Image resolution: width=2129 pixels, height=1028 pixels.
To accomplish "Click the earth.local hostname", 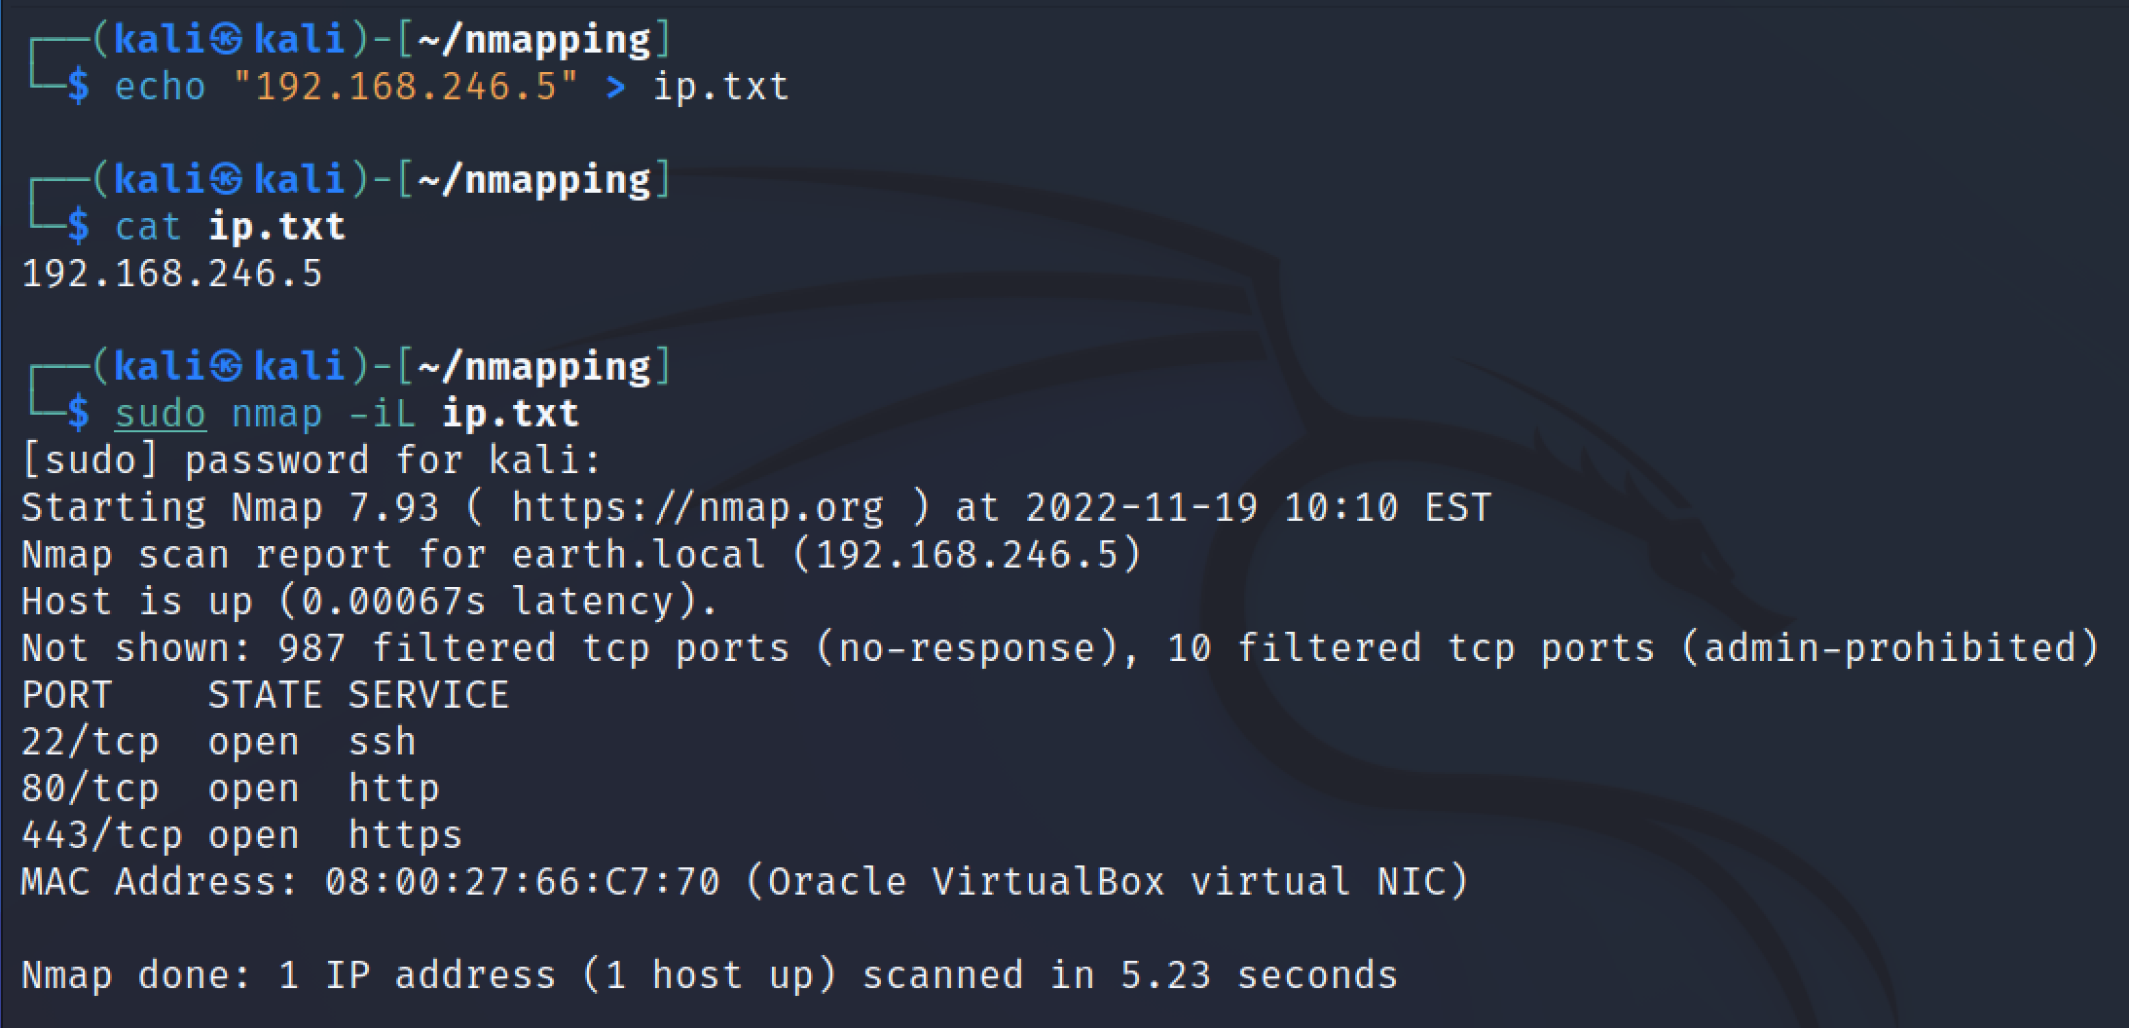I will pos(638,555).
